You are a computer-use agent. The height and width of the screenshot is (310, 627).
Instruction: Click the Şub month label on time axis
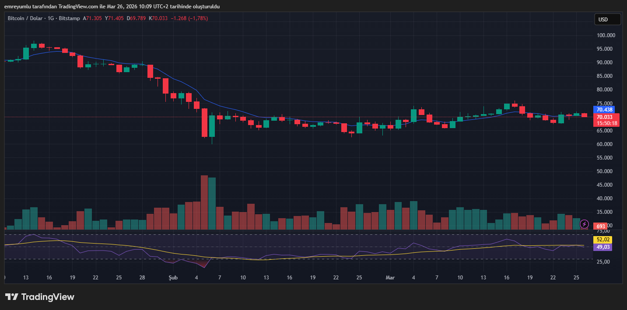point(173,278)
